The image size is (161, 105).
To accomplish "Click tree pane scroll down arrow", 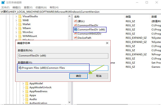I will (x=69, y=102).
